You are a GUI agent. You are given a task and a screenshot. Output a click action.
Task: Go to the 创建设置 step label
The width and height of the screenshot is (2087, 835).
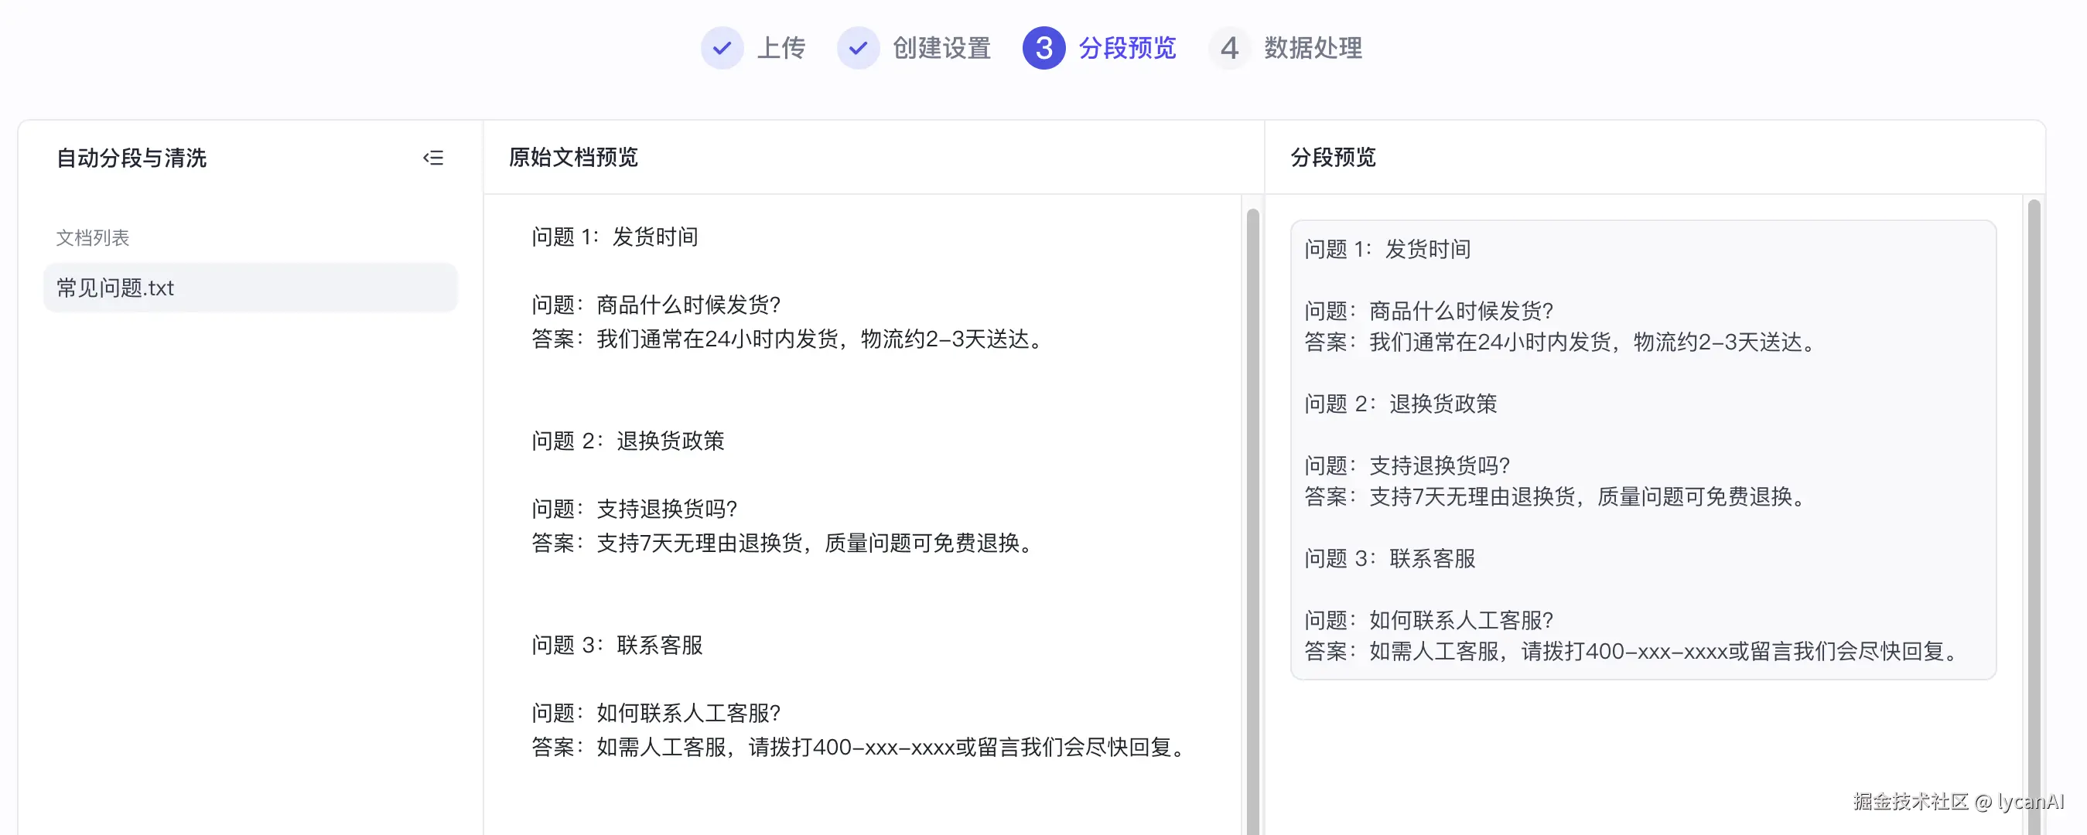[941, 49]
